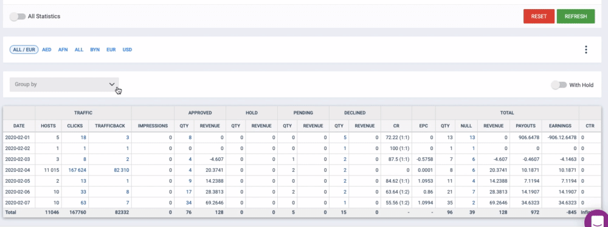
Task: Click EPC value 1.0994
Action: pyautogui.click(x=425, y=203)
